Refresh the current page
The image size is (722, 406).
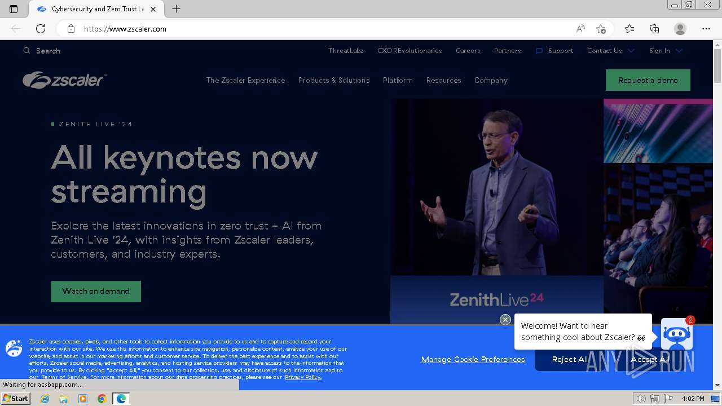coord(41,29)
